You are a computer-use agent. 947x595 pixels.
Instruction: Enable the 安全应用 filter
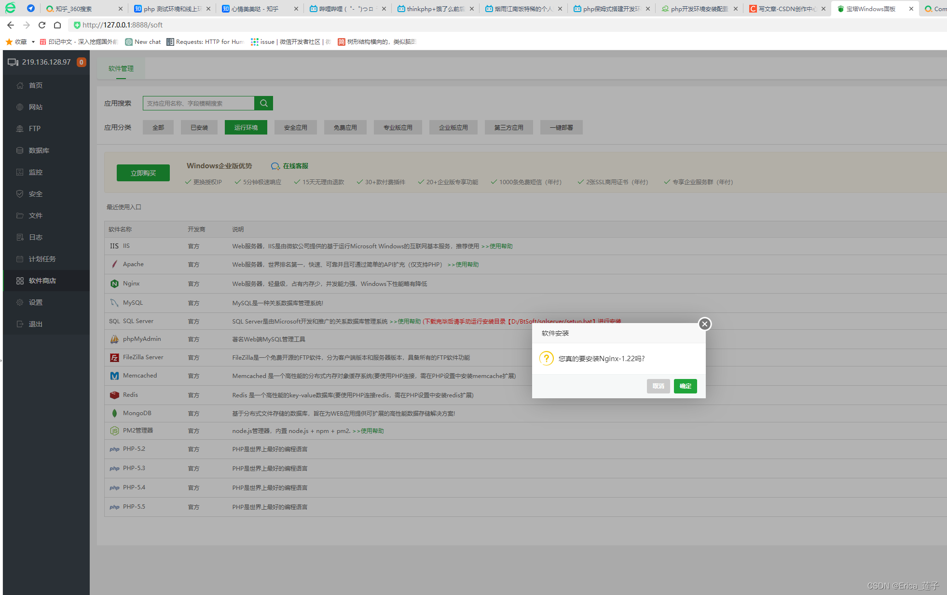point(295,127)
